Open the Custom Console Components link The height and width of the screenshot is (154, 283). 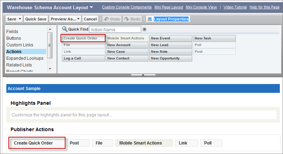coord(127,7)
